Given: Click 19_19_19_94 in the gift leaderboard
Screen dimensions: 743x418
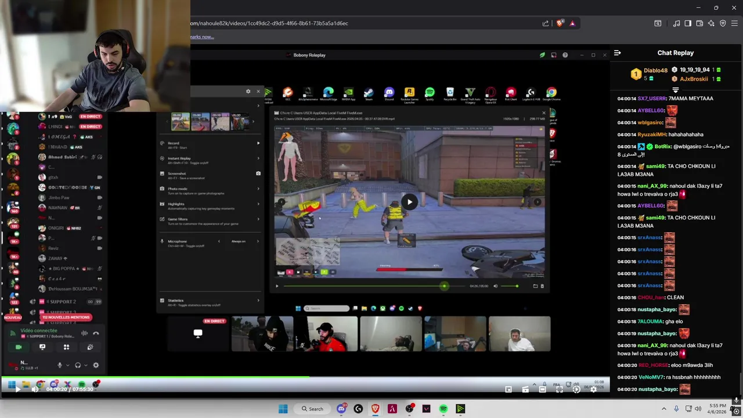Looking at the screenshot, I should [x=695, y=70].
